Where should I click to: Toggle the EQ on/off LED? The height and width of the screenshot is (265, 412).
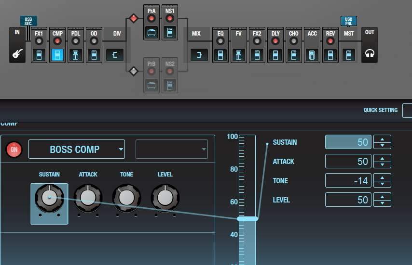point(220,41)
